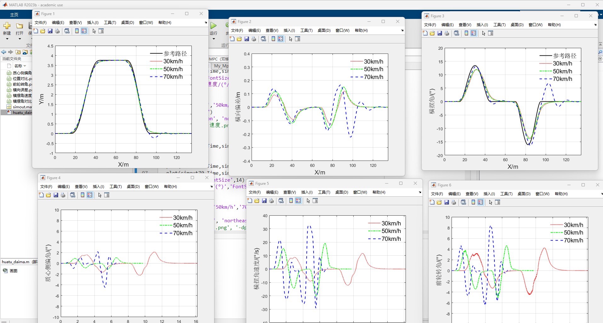Save Figure 2 using the floppy disk icon
This screenshot has height=323, width=603.
coord(247,39)
